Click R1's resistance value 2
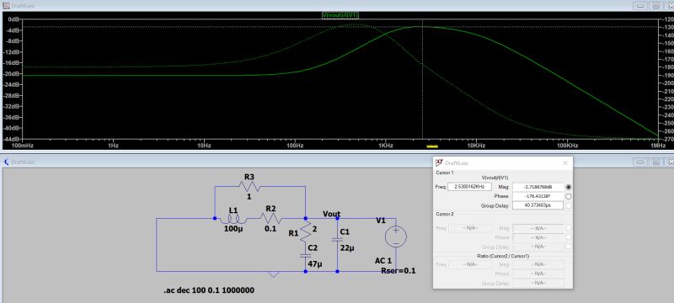This screenshot has width=674, height=303. click(x=314, y=230)
